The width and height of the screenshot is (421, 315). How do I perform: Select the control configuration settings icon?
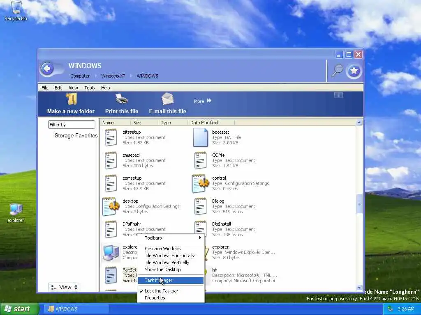point(200,183)
